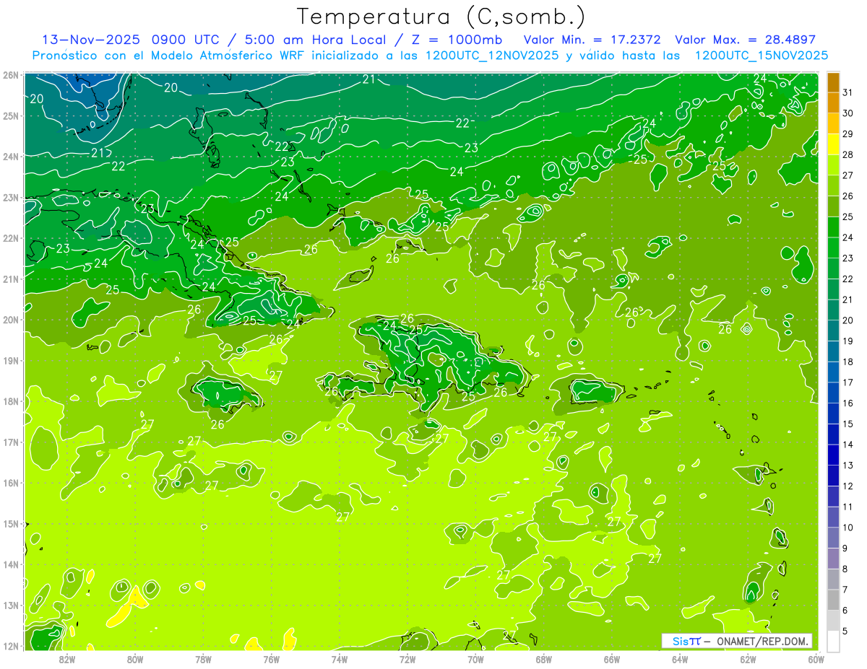Image resolution: width=867 pixels, height=669 pixels.
Task: Click the '76W' longitude axis label
Action: (x=271, y=659)
